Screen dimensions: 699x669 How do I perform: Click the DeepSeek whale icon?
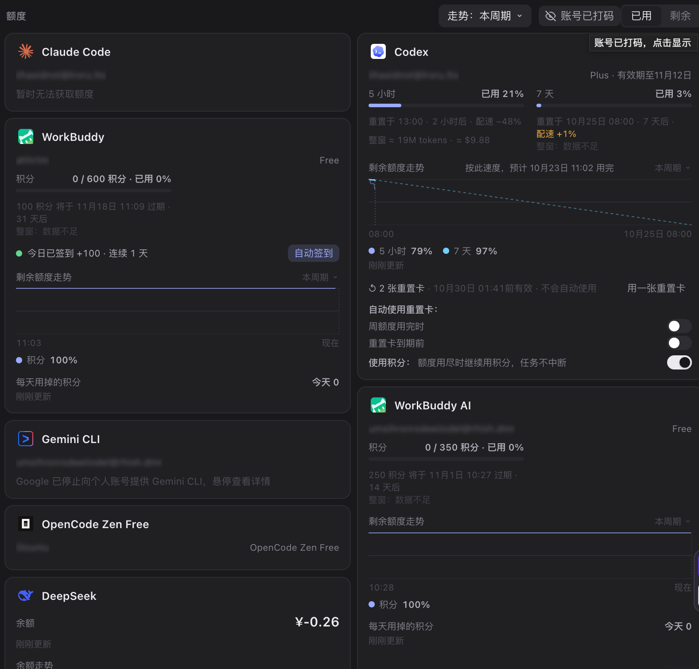pos(26,596)
